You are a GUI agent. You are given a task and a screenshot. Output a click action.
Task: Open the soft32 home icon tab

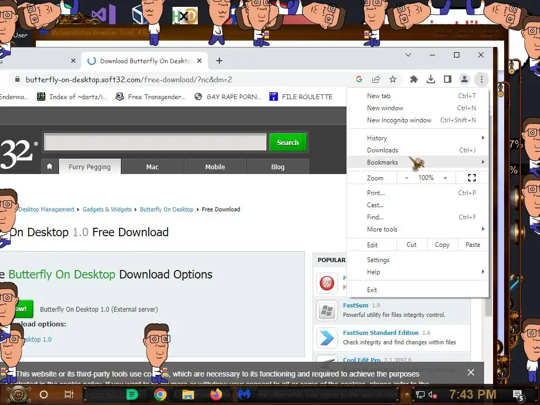[50, 167]
